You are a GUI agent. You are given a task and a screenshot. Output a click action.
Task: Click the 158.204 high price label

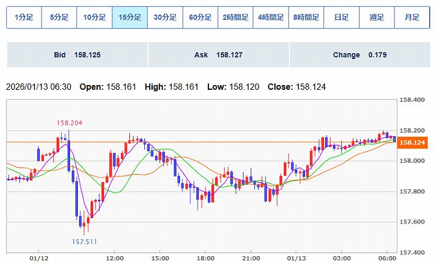click(x=69, y=123)
